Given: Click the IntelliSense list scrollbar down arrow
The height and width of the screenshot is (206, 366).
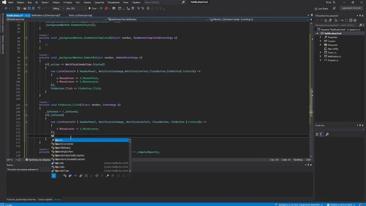Looking at the screenshot, I should click(x=130, y=171).
